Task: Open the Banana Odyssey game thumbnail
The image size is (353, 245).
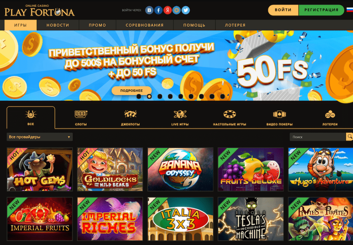Action: (180, 169)
